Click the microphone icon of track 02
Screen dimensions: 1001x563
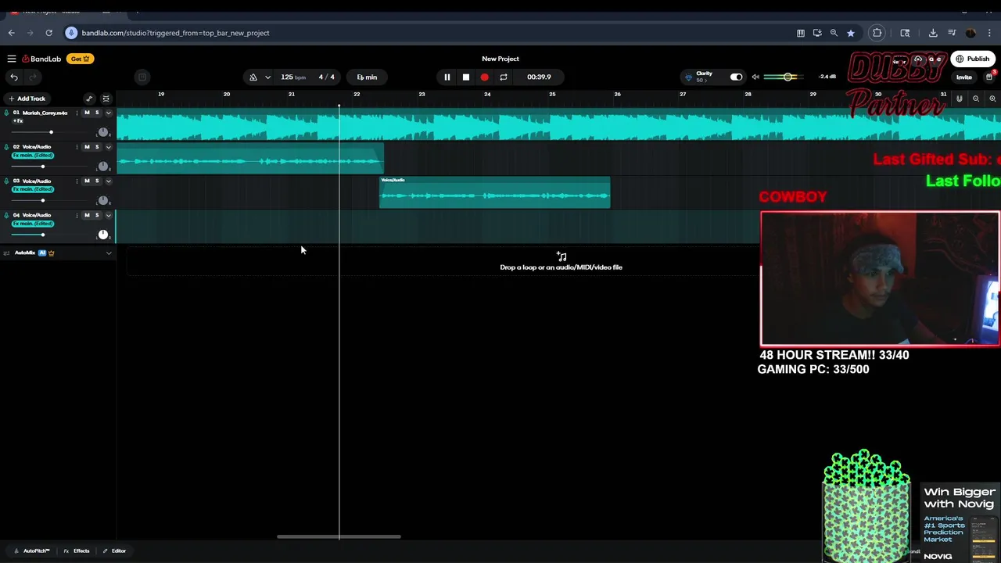pos(6,147)
